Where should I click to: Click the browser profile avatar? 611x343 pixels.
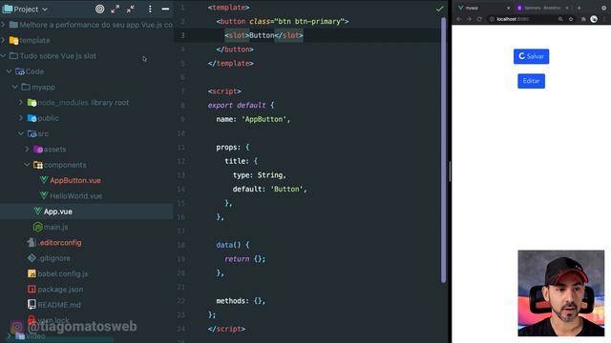pyautogui.click(x=594, y=19)
